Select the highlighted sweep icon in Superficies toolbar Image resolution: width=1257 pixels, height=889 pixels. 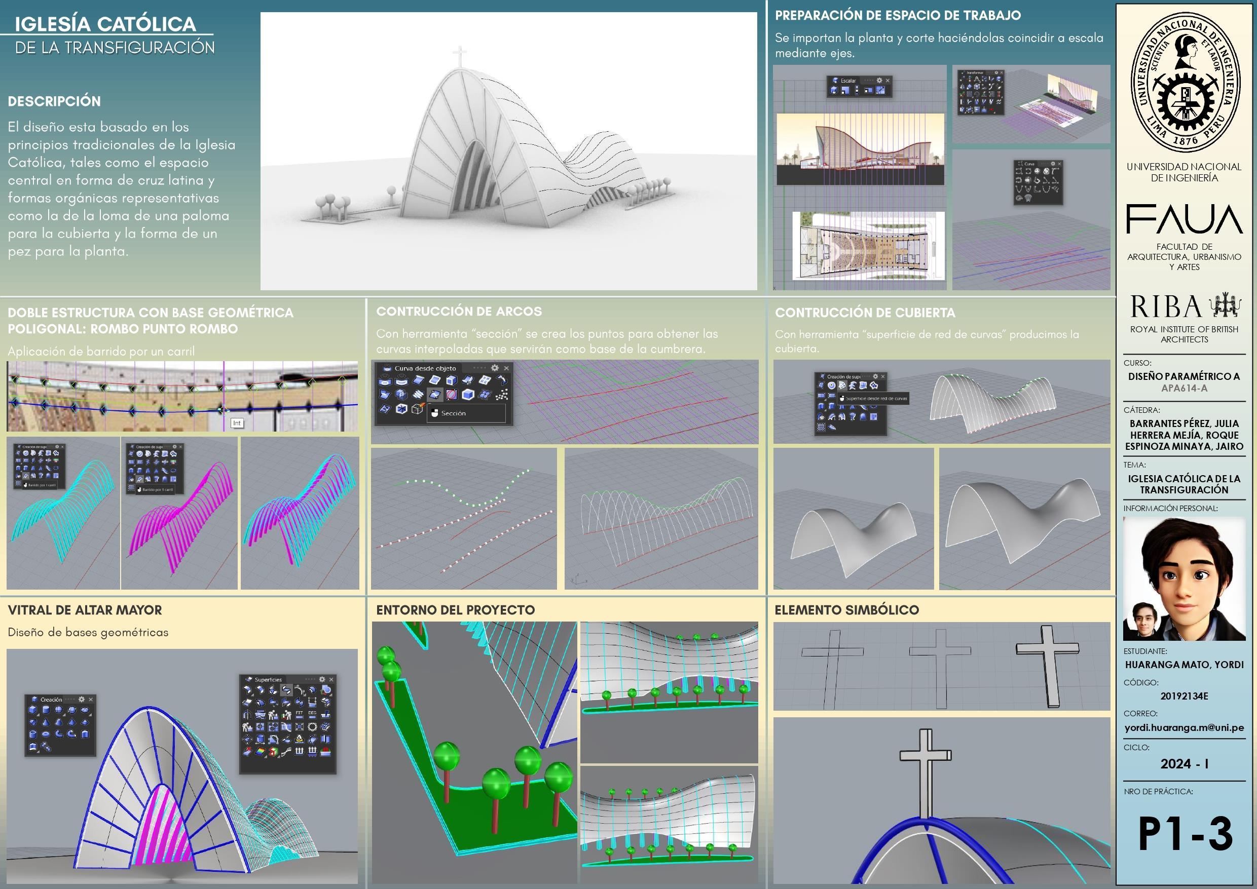(286, 690)
